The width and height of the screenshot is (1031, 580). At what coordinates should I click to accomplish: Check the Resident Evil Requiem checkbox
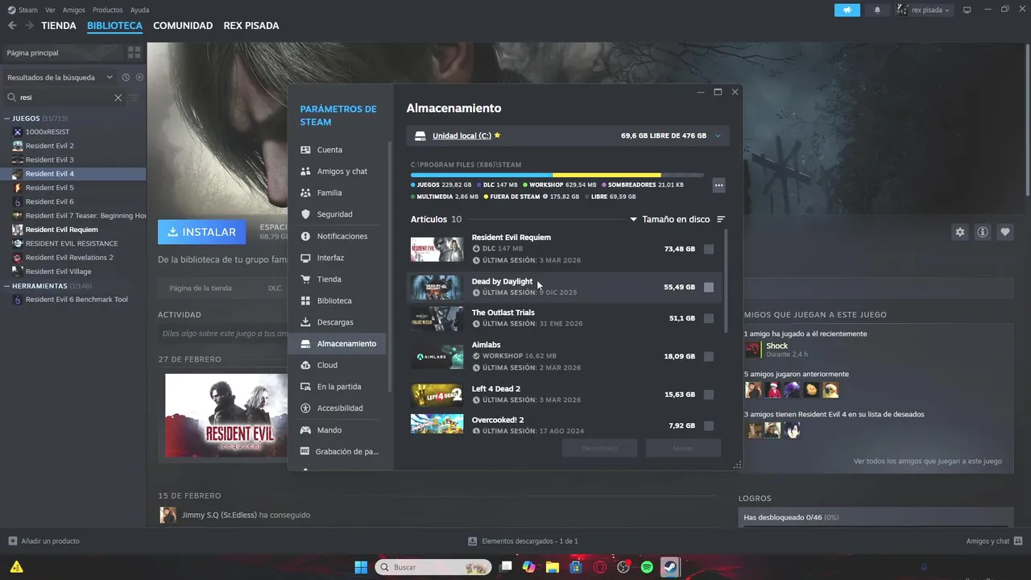tap(709, 249)
